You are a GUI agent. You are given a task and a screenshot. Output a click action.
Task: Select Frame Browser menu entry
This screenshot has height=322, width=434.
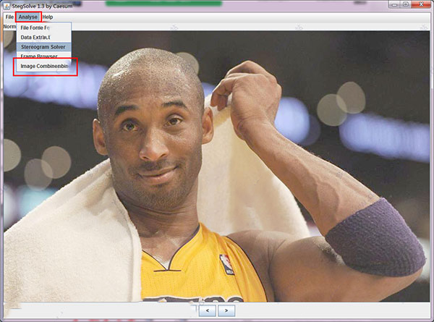tap(43, 56)
